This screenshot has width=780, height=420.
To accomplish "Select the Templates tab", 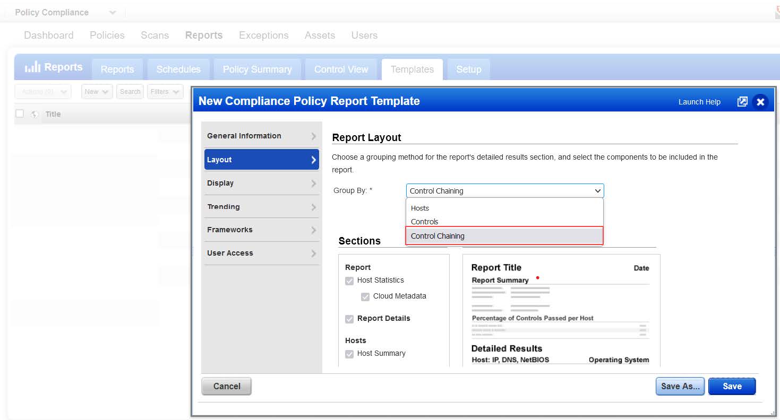I will click(x=412, y=69).
